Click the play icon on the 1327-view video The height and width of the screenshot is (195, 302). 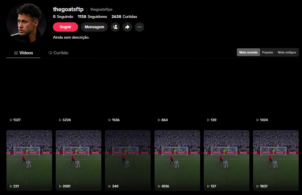[11, 120]
